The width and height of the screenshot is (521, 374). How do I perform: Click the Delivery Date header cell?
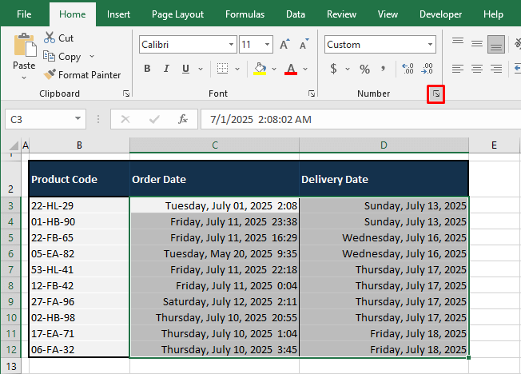384,179
